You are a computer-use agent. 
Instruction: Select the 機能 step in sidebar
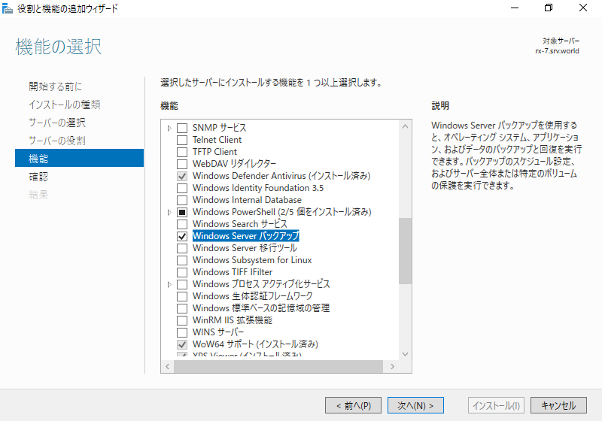[x=79, y=158]
